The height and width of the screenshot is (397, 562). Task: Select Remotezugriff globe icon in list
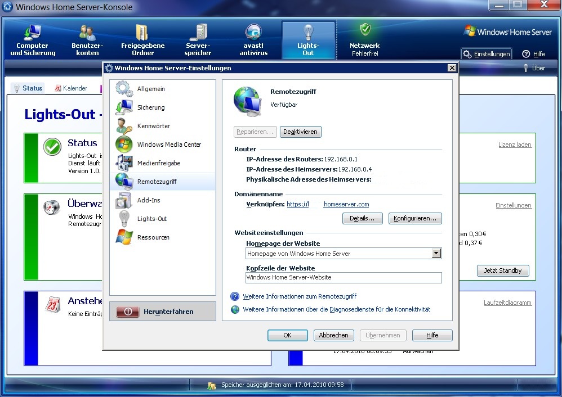(124, 182)
